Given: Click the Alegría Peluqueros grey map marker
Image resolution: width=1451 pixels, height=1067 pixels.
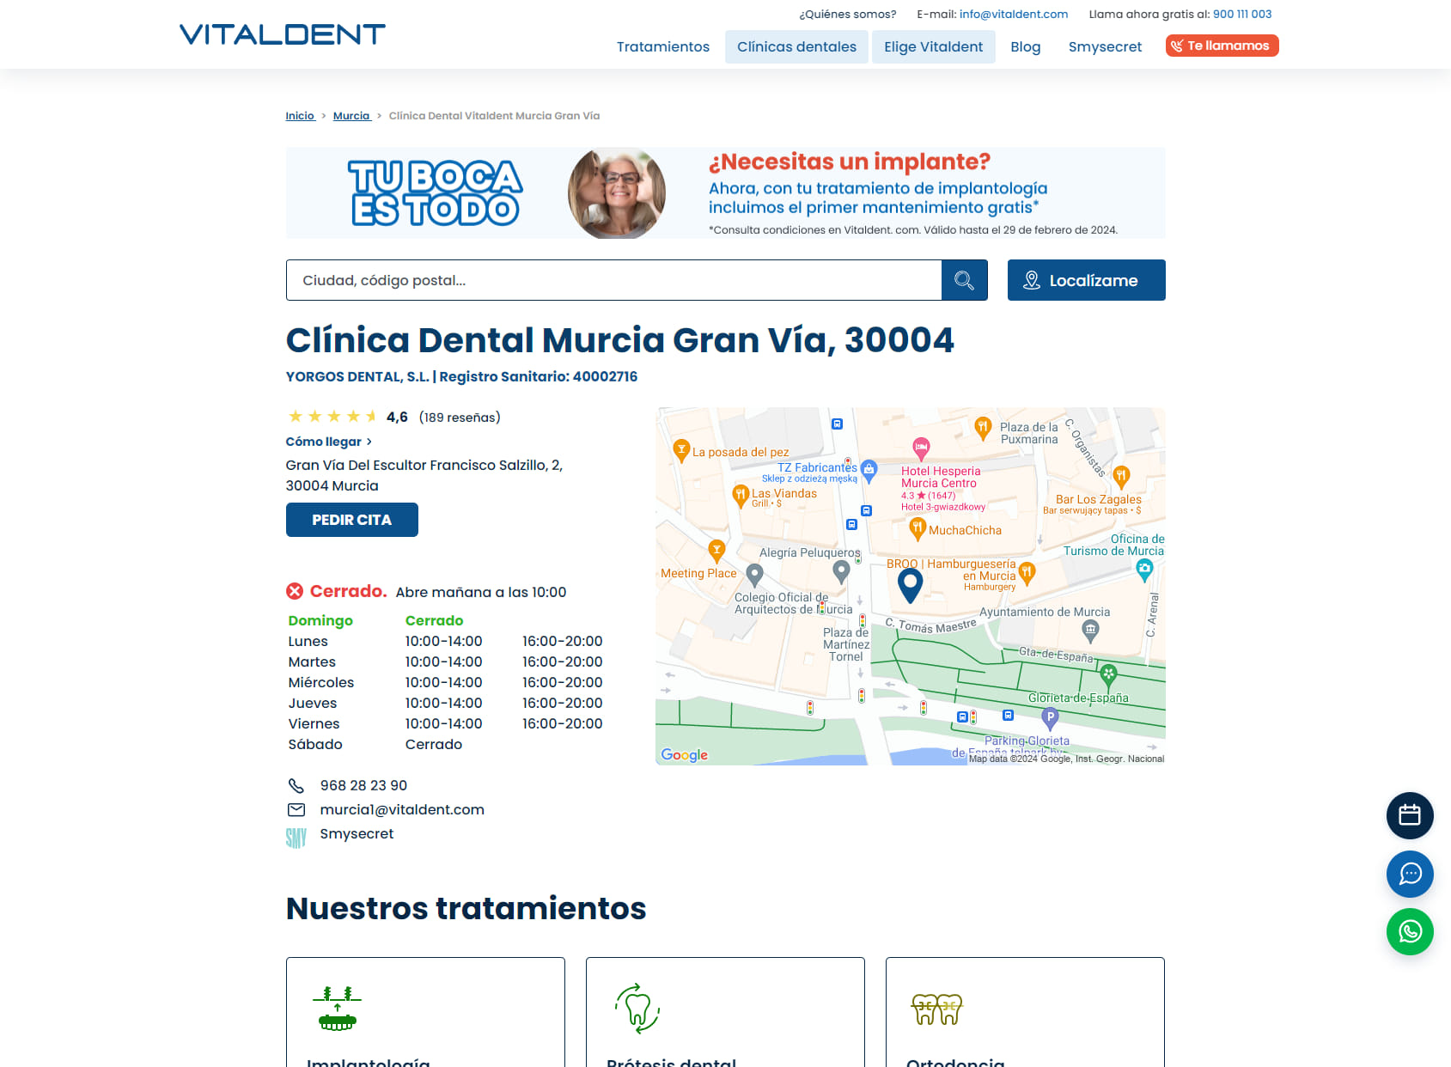Looking at the screenshot, I should pos(842,571).
